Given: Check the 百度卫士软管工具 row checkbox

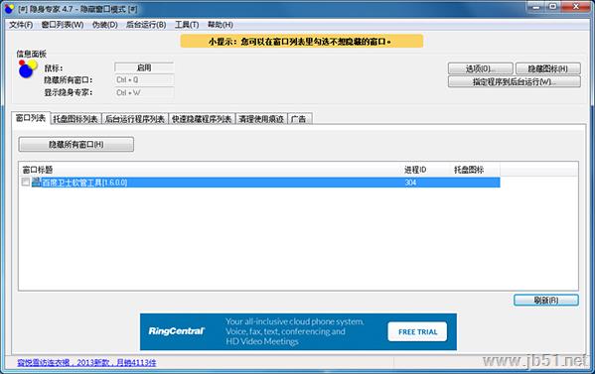Looking at the screenshot, I should (26, 182).
